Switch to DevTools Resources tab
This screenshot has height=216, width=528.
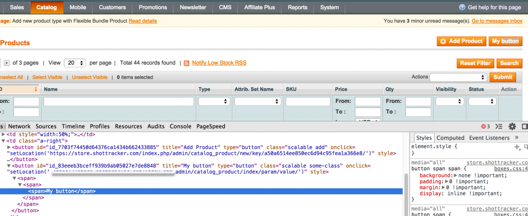click(128, 127)
